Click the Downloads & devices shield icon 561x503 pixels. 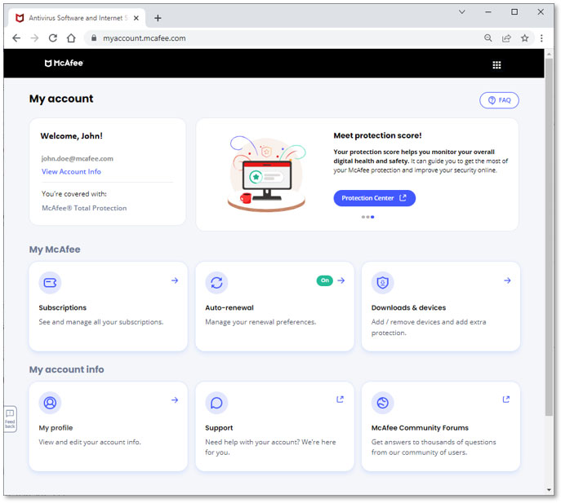(x=382, y=283)
